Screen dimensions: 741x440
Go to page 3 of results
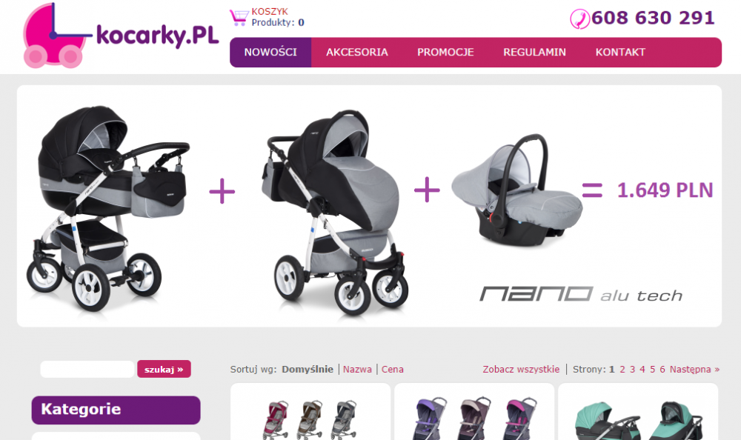(632, 370)
